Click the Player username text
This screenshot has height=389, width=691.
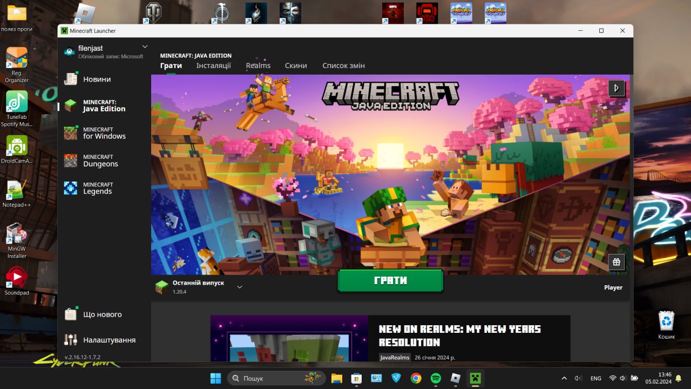[613, 287]
